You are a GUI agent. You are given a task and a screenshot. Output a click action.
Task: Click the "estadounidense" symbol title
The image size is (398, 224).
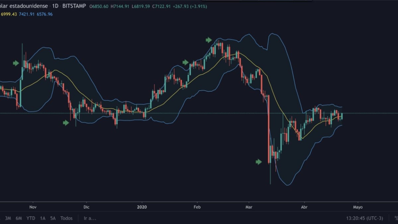[29, 6]
